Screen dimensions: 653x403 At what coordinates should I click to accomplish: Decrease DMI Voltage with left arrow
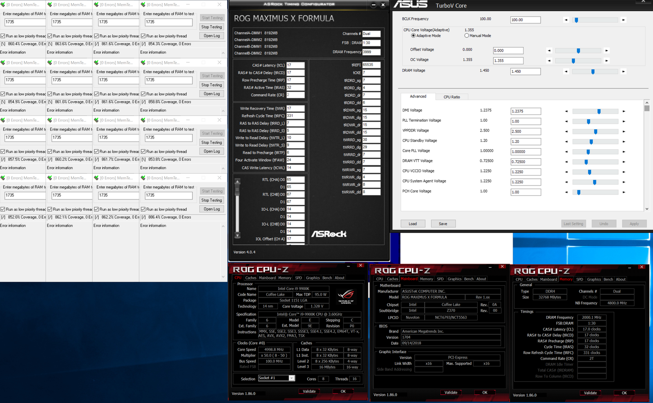click(x=566, y=111)
